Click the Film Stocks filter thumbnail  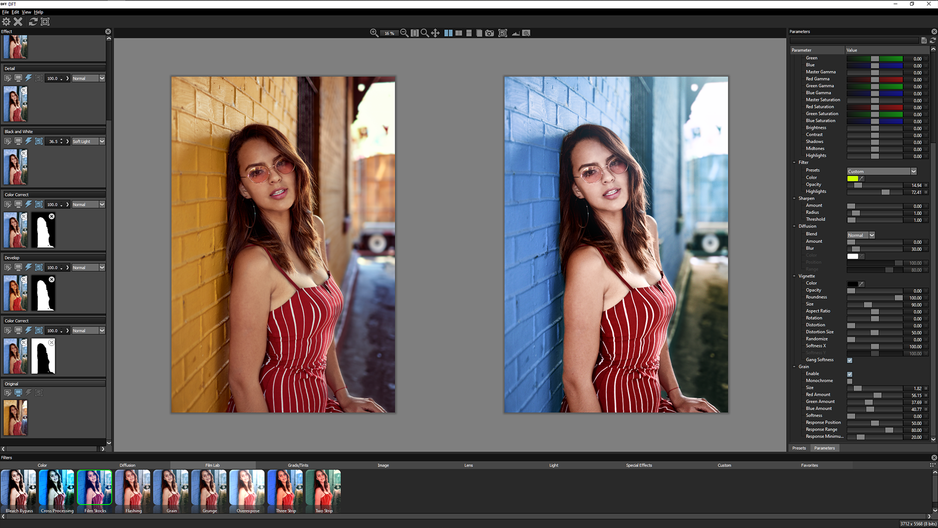(95, 487)
